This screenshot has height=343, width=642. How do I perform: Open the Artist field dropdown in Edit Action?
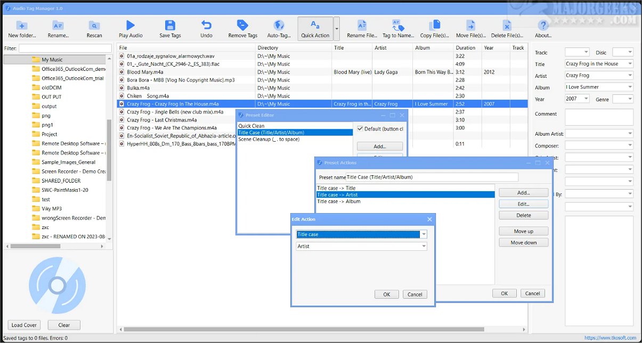click(424, 246)
